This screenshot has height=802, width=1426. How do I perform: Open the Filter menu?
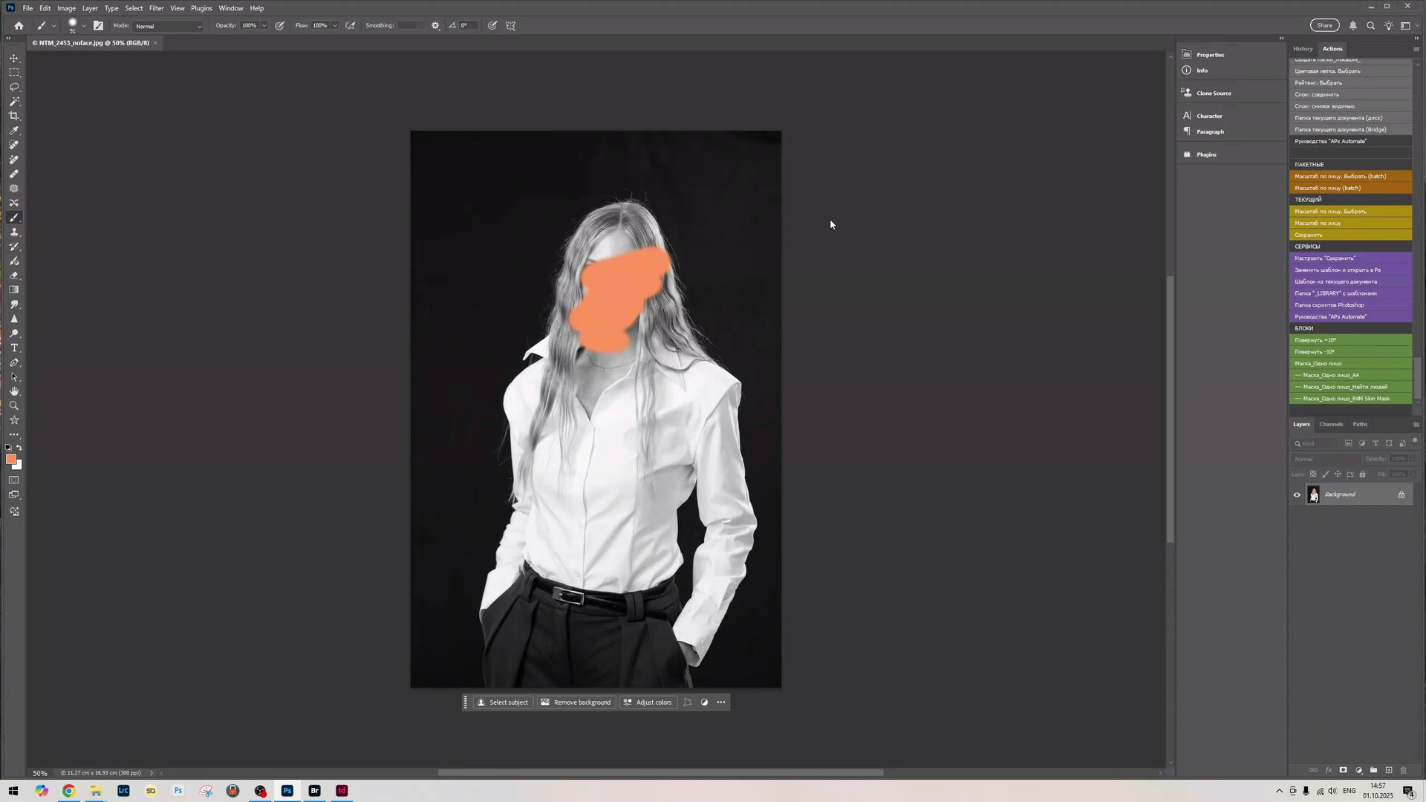click(x=156, y=8)
